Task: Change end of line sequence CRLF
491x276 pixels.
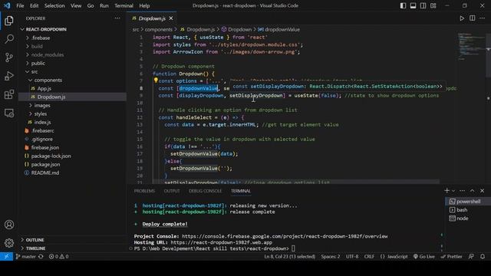Action: [369, 256]
